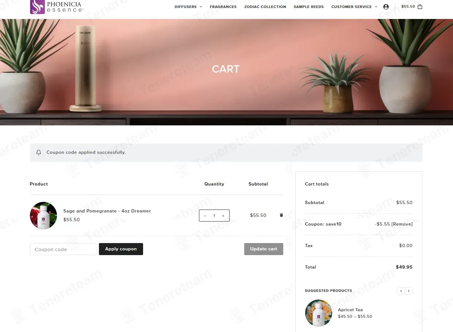This screenshot has height=332, width=453.
Task: Expand the Diffusers menu
Action: pos(188,7)
